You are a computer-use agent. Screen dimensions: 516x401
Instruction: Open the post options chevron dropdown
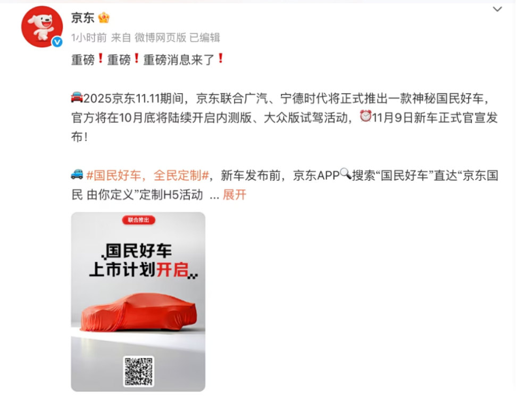pos(497,9)
